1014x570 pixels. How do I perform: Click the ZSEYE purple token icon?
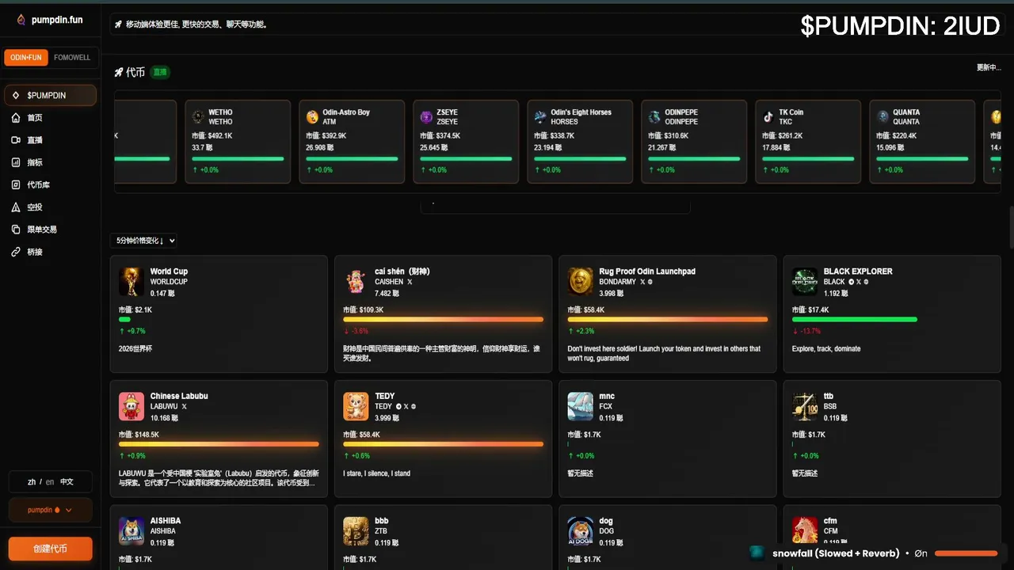426,117
